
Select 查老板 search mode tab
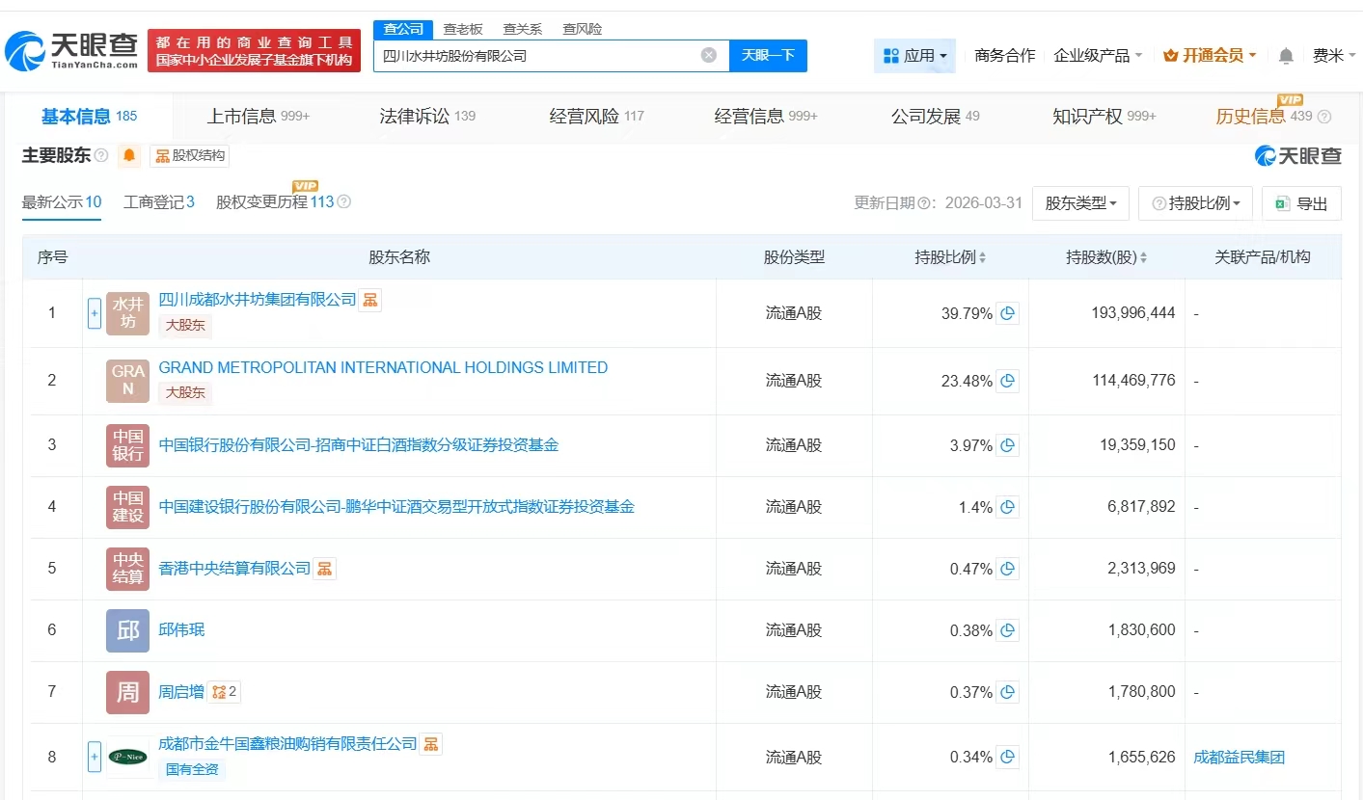click(462, 29)
